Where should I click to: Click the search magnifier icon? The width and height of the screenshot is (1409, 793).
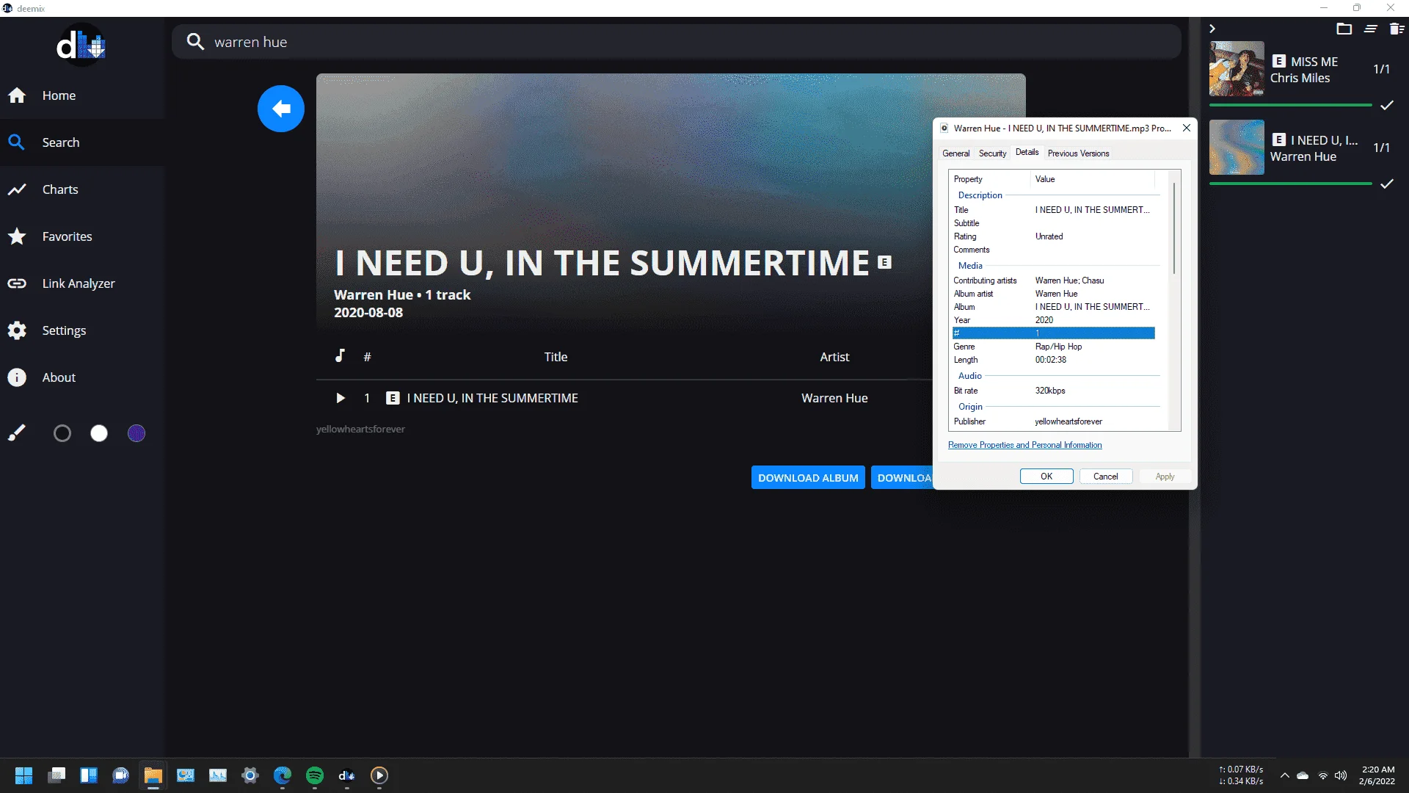(x=195, y=42)
